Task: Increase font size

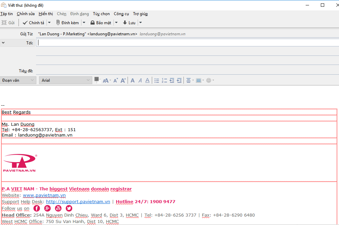Action: pyautogui.click(x=123, y=80)
